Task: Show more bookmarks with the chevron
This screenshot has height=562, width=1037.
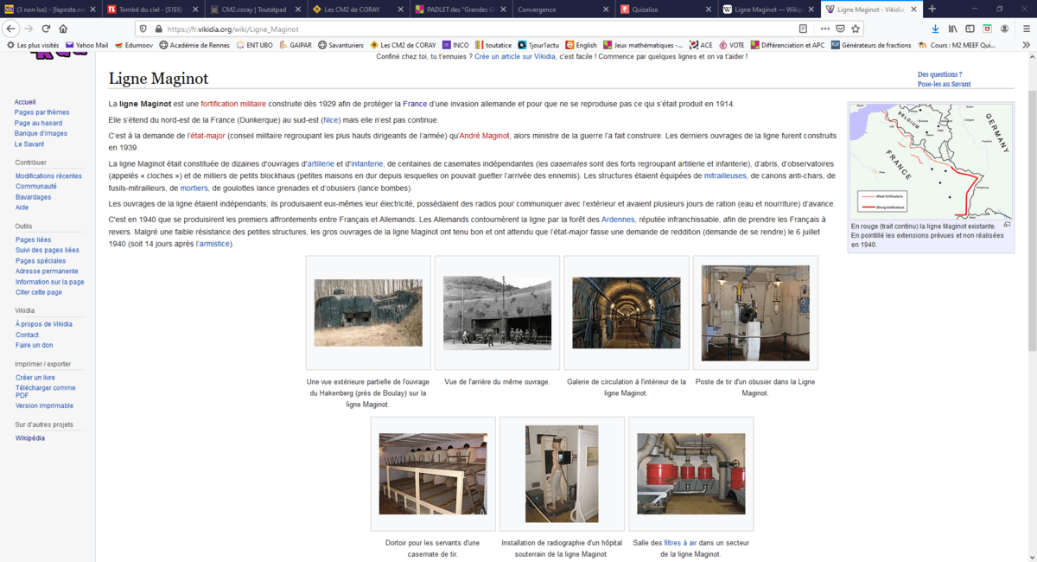Action: 1026,45
